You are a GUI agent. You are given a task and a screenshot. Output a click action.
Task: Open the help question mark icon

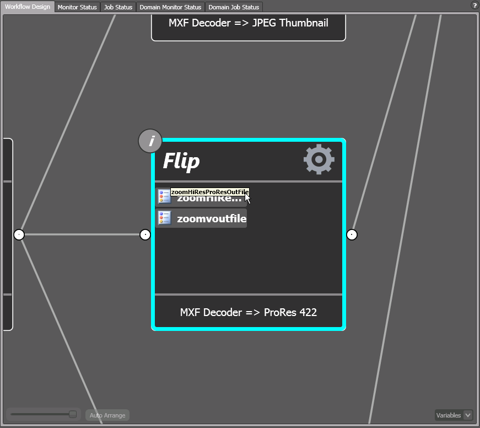click(474, 6)
